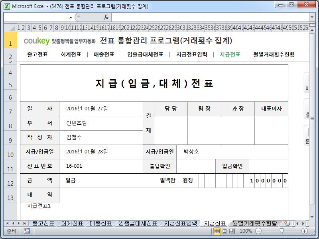319x239 pixels.
Task: Open the 지급전표입력 sheet tab
Action: click(x=181, y=223)
